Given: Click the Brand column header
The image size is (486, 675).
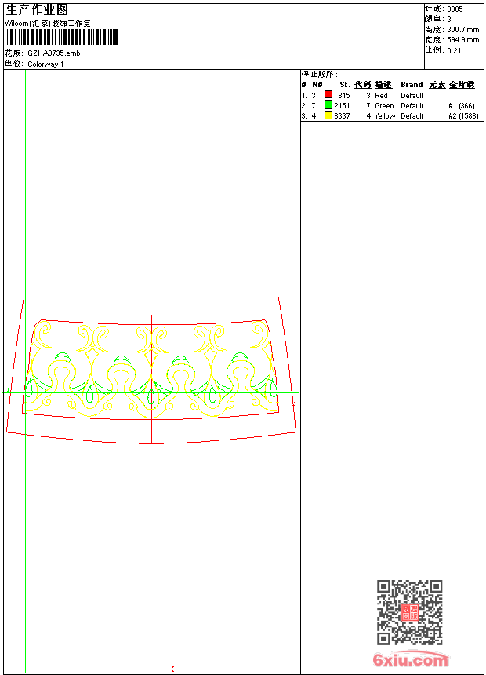Looking at the screenshot, I should [412, 85].
